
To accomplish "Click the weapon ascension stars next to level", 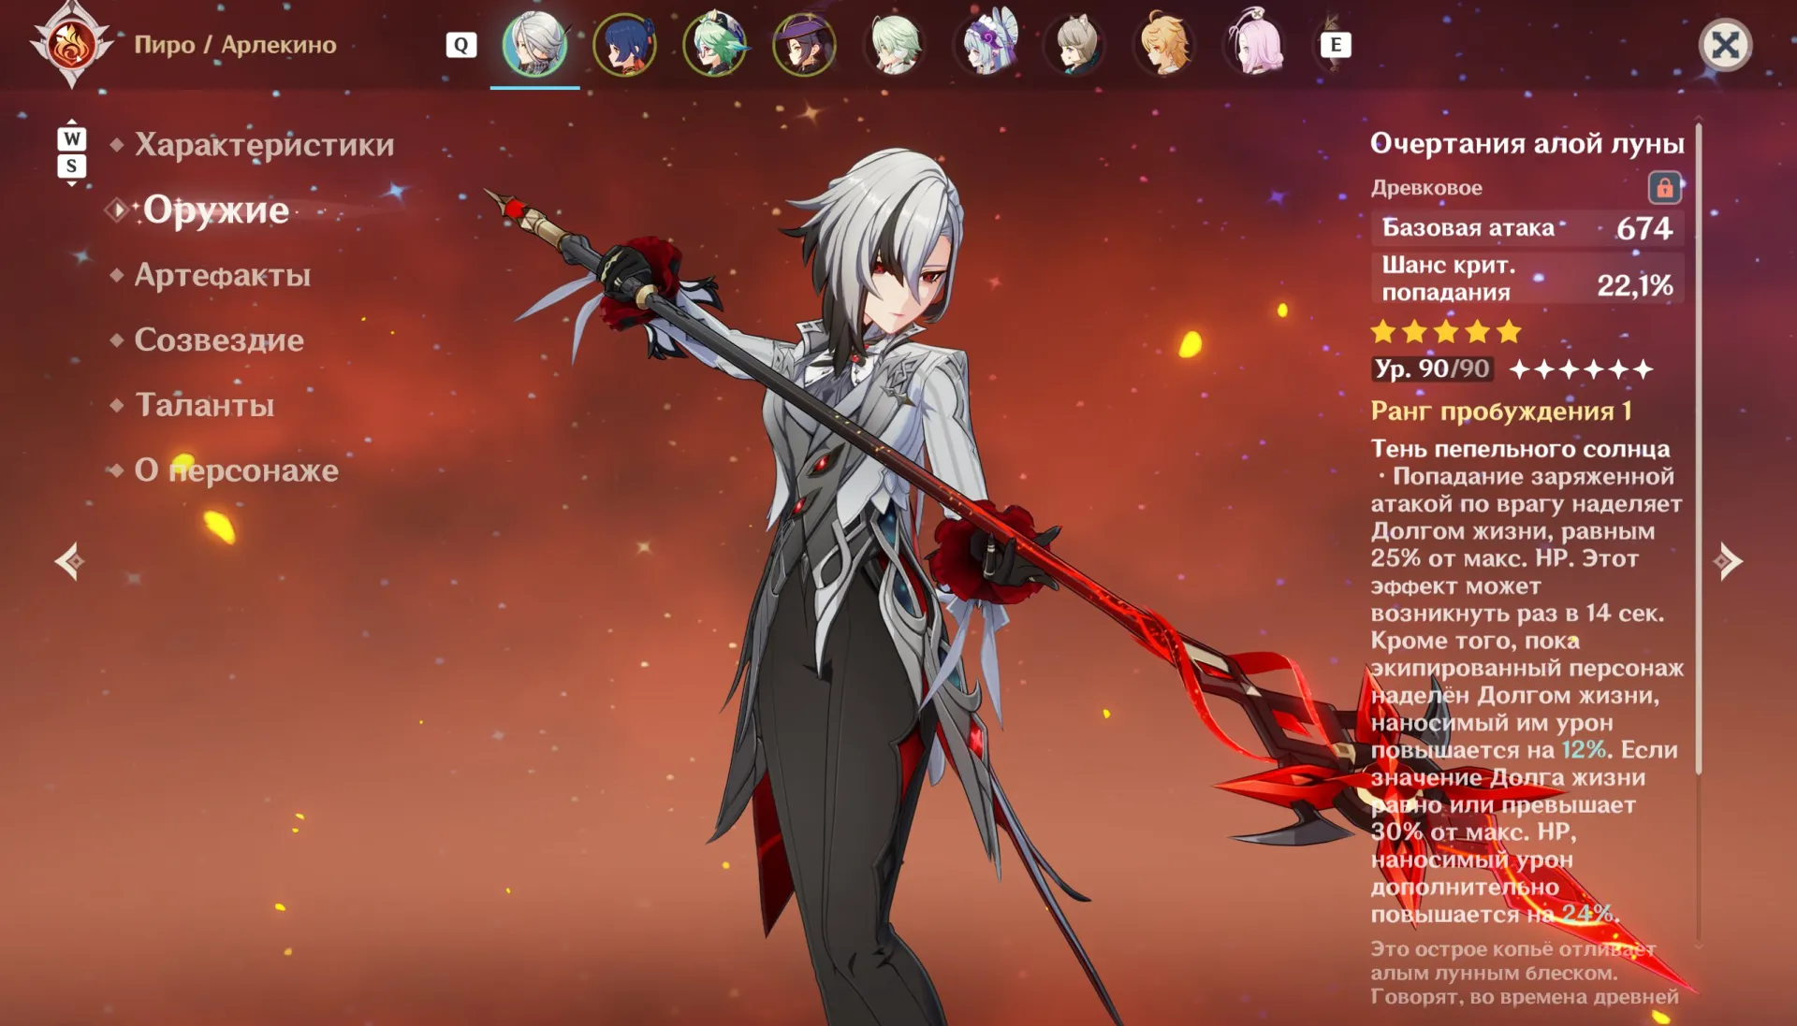I will pyautogui.click(x=1581, y=369).
